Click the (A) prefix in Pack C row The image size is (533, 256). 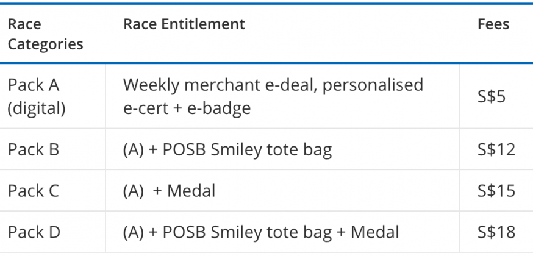[x=133, y=191]
